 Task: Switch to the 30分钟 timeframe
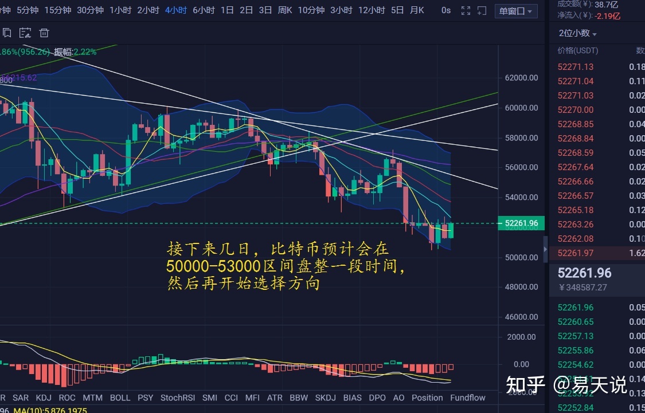tap(90, 10)
